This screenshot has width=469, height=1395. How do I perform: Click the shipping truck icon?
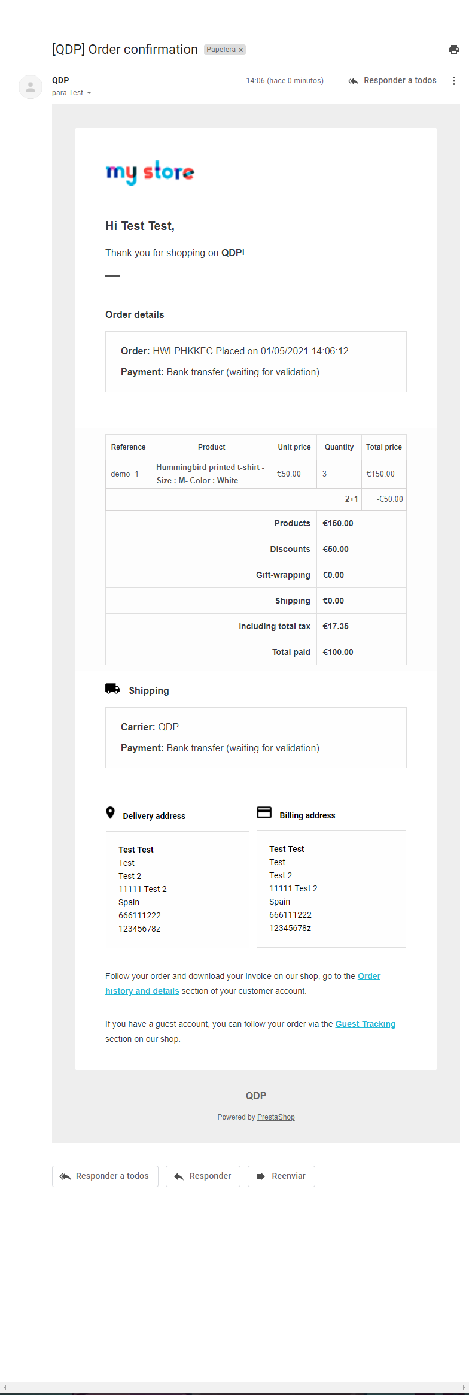(x=112, y=689)
